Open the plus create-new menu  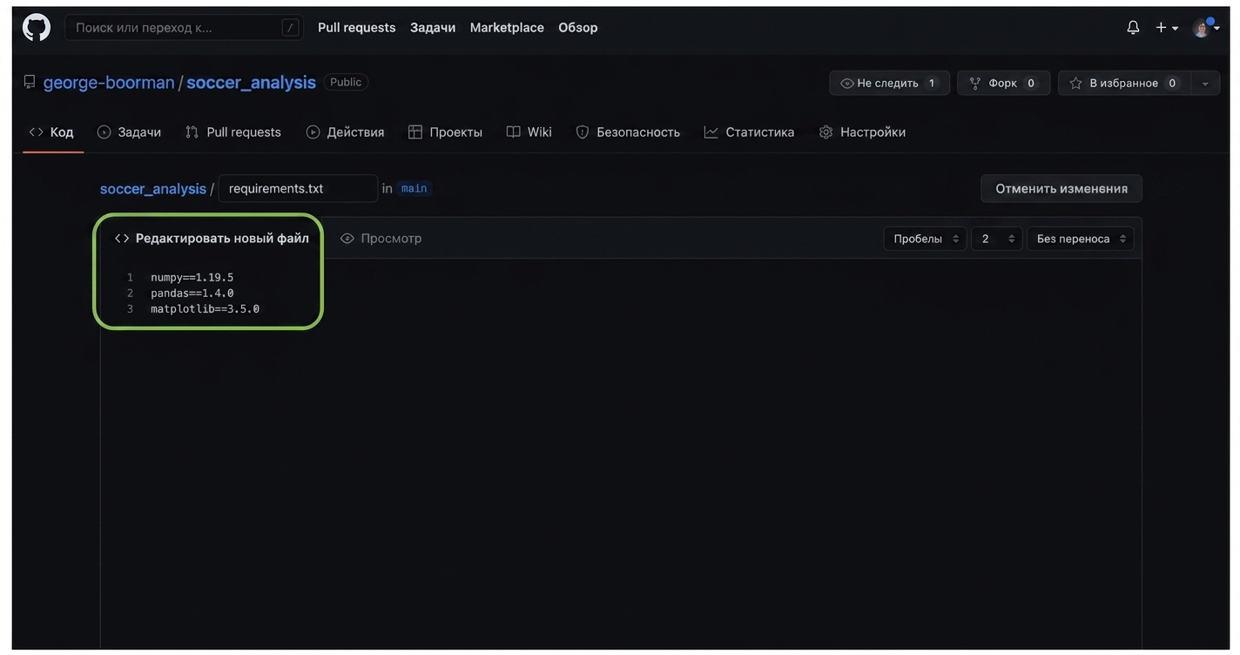coord(1167,28)
